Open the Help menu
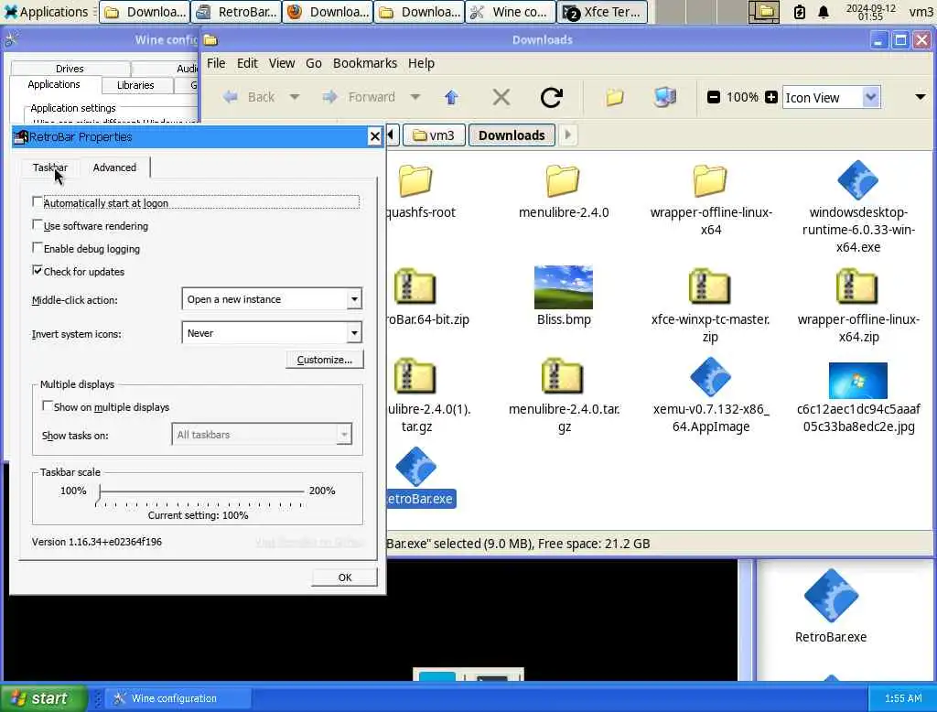 pos(421,63)
